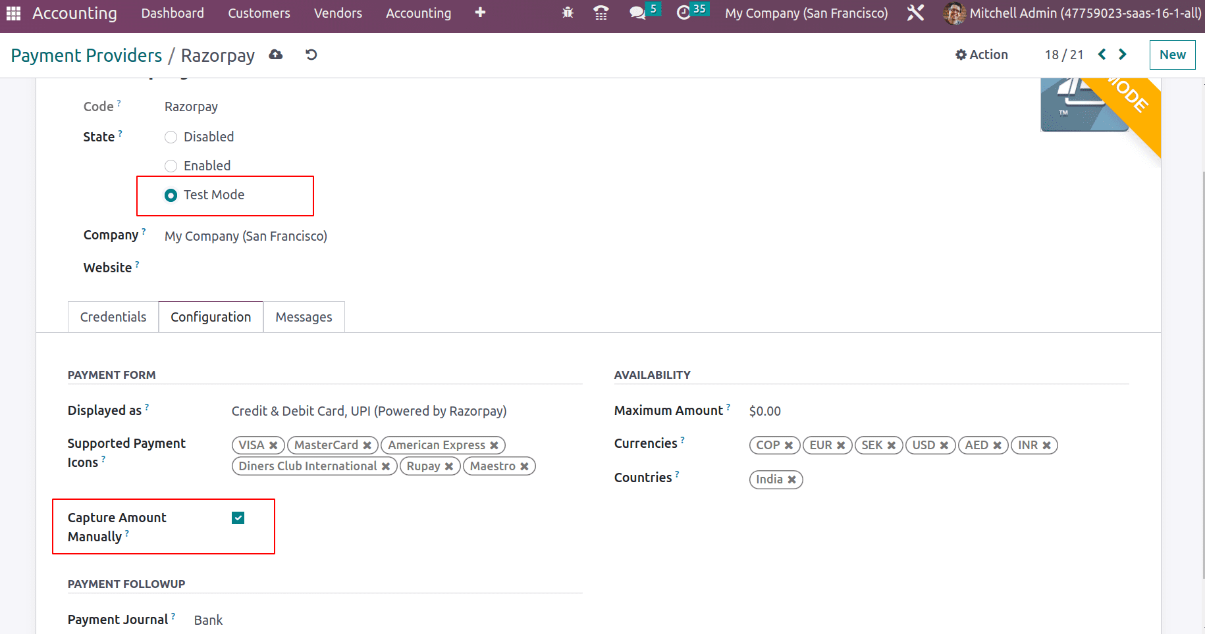Remove INR currency tag

coord(1047,445)
